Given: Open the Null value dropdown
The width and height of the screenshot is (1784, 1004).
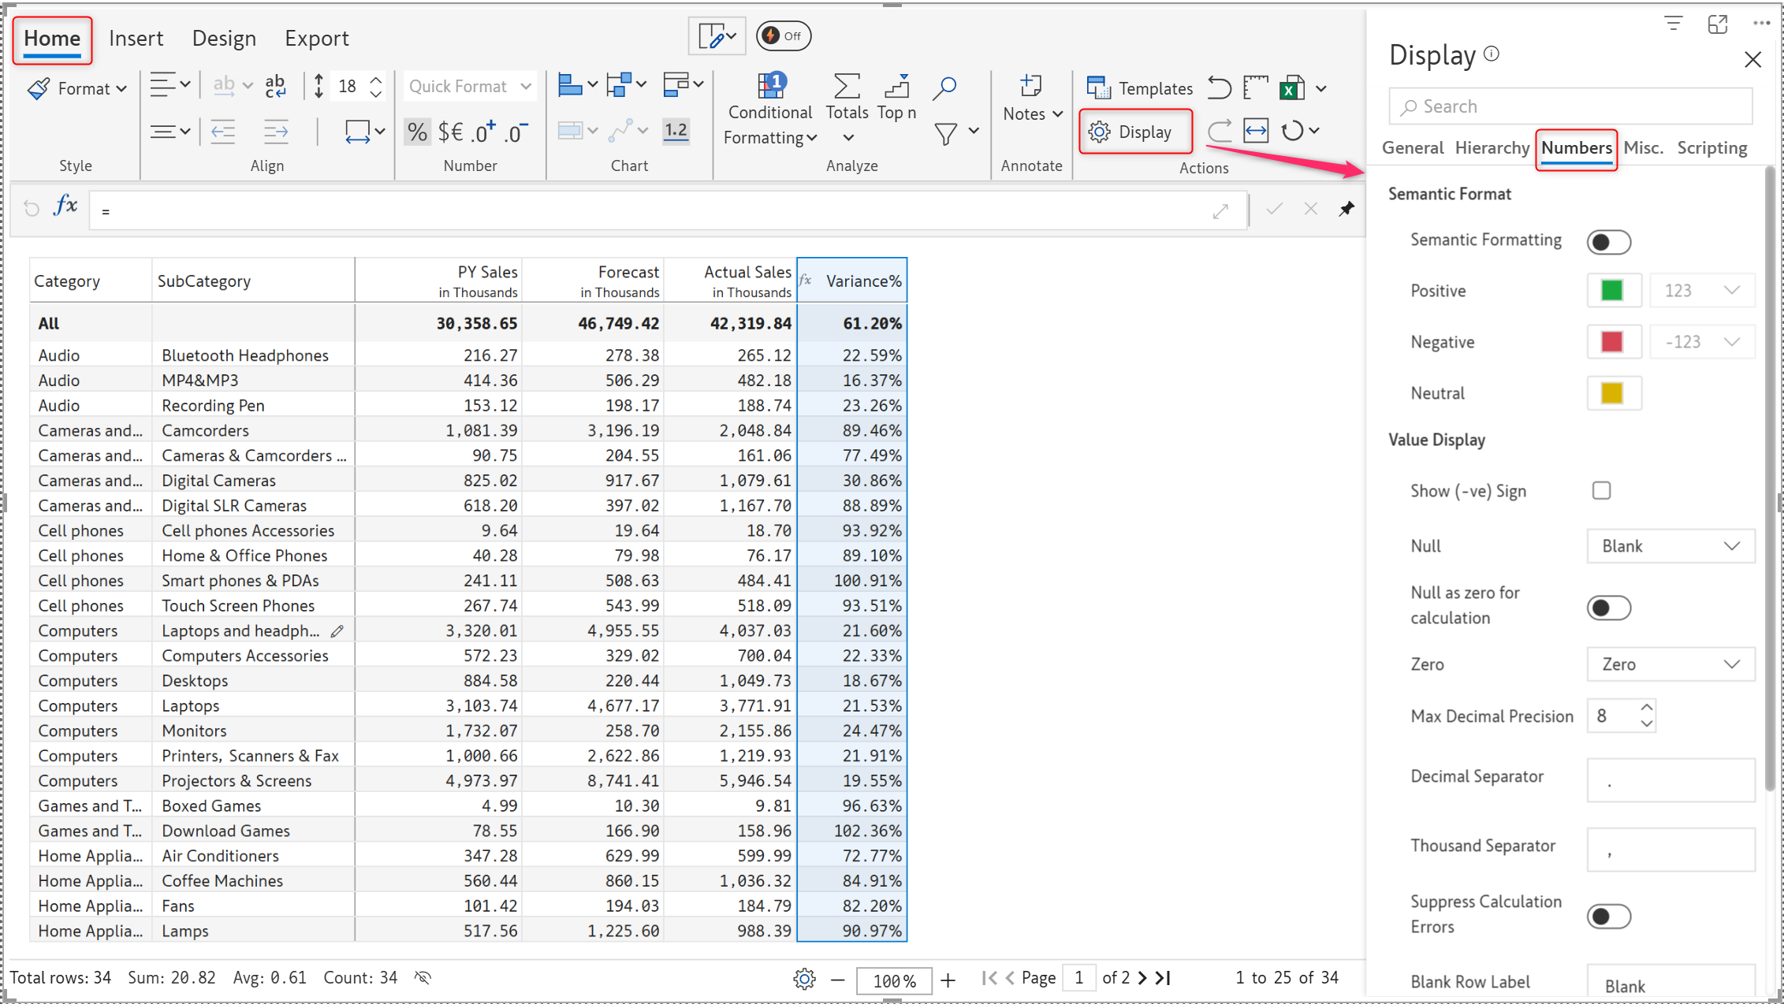Looking at the screenshot, I should pyautogui.click(x=1670, y=546).
